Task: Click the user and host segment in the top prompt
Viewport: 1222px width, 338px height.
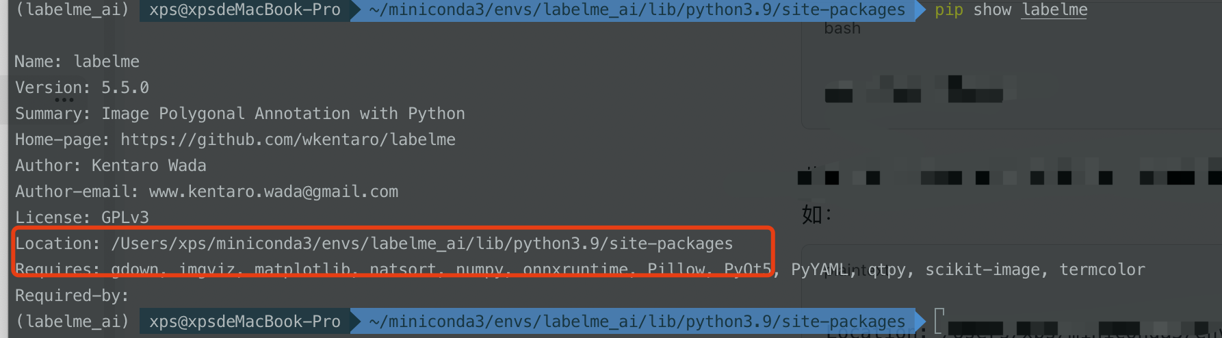Action: (244, 10)
